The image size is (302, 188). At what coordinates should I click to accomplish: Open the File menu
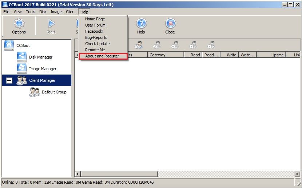pyautogui.click(x=6, y=12)
